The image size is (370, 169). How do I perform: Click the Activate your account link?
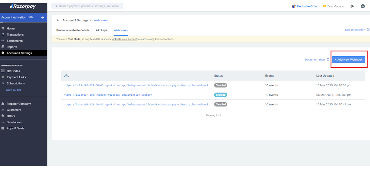click(124, 39)
